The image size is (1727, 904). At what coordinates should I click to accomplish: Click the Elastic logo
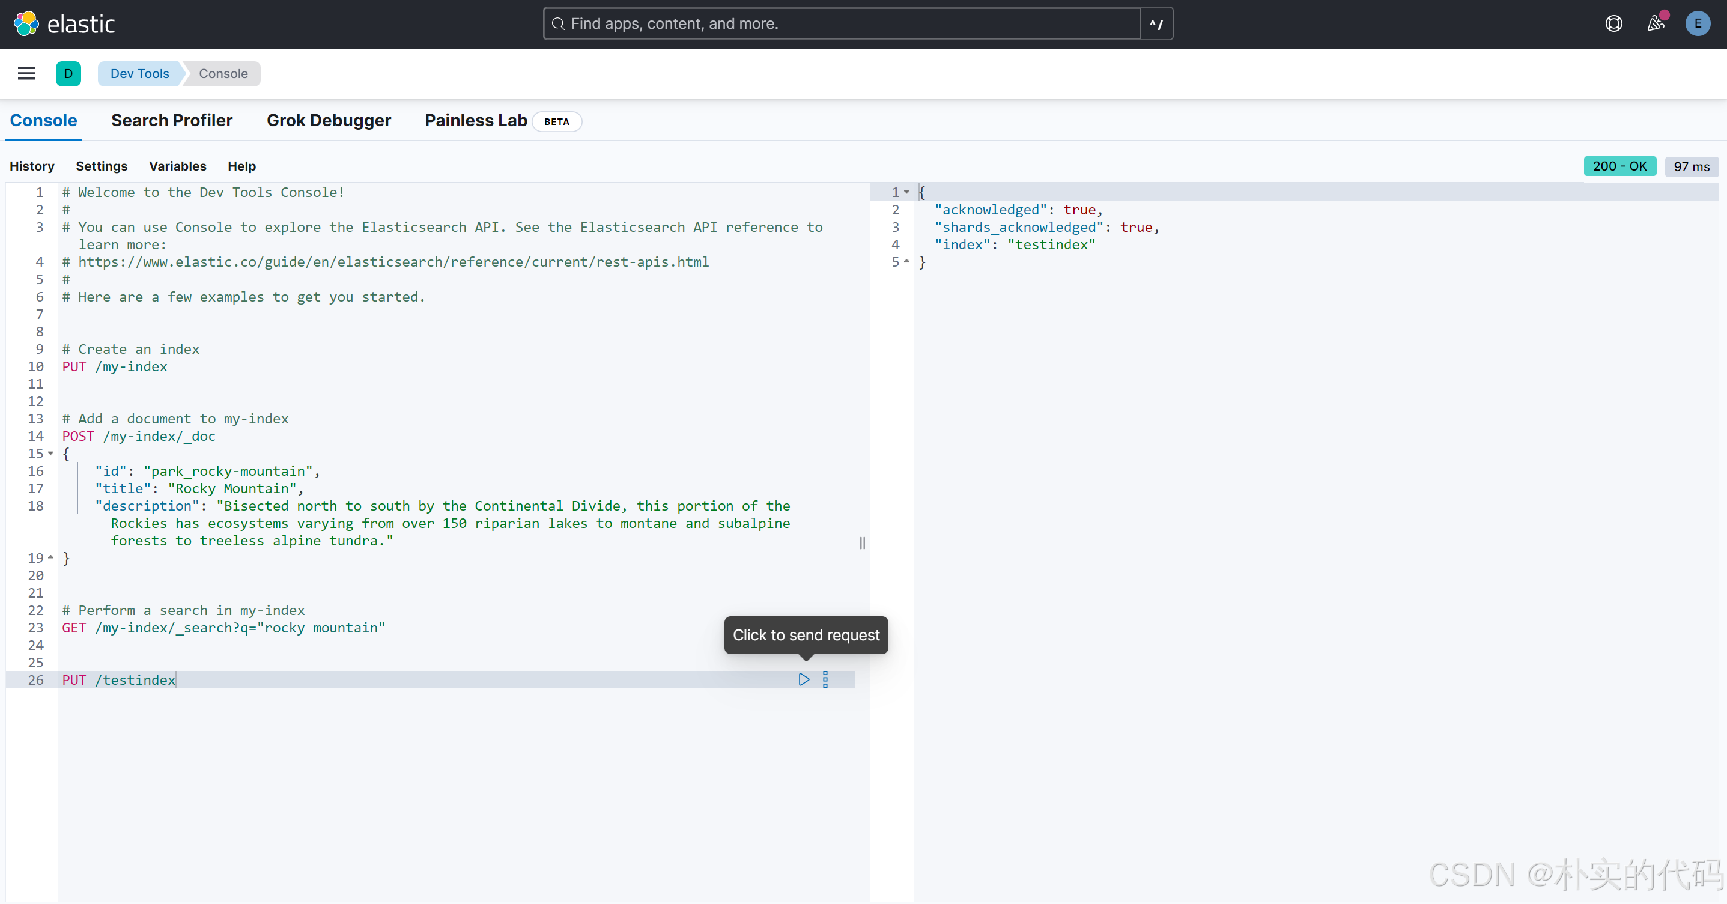(64, 24)
